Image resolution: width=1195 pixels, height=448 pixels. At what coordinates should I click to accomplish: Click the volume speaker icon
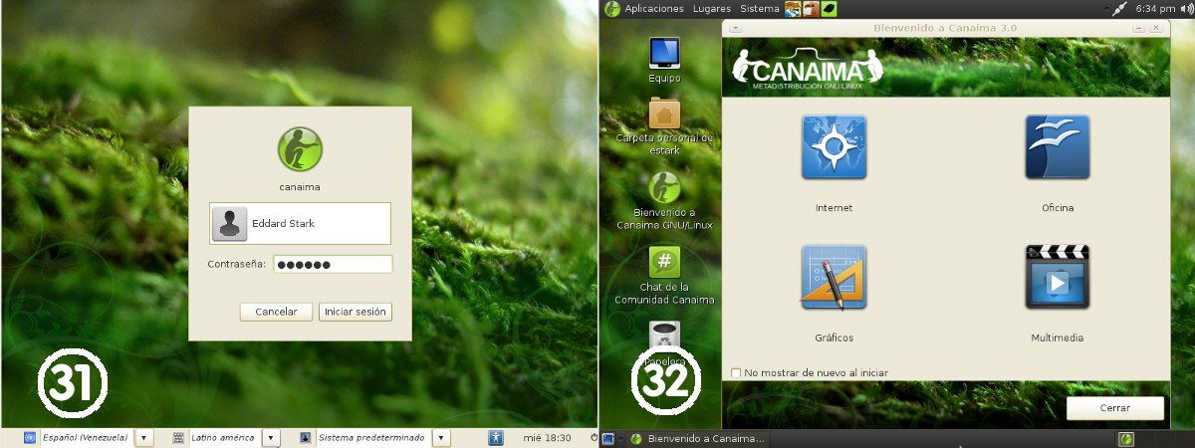[x=1185, y=8]
